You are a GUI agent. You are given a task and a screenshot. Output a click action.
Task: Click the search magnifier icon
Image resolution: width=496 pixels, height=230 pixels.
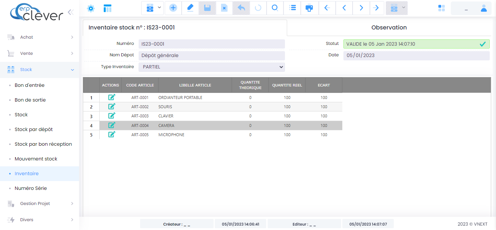click(275, 8)
